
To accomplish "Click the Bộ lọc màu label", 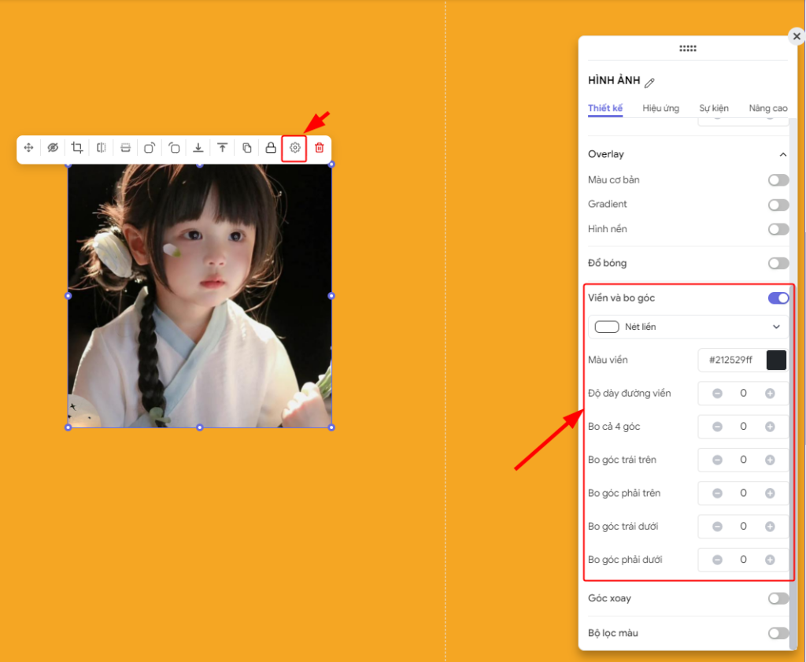I will (x=613, y=633).
